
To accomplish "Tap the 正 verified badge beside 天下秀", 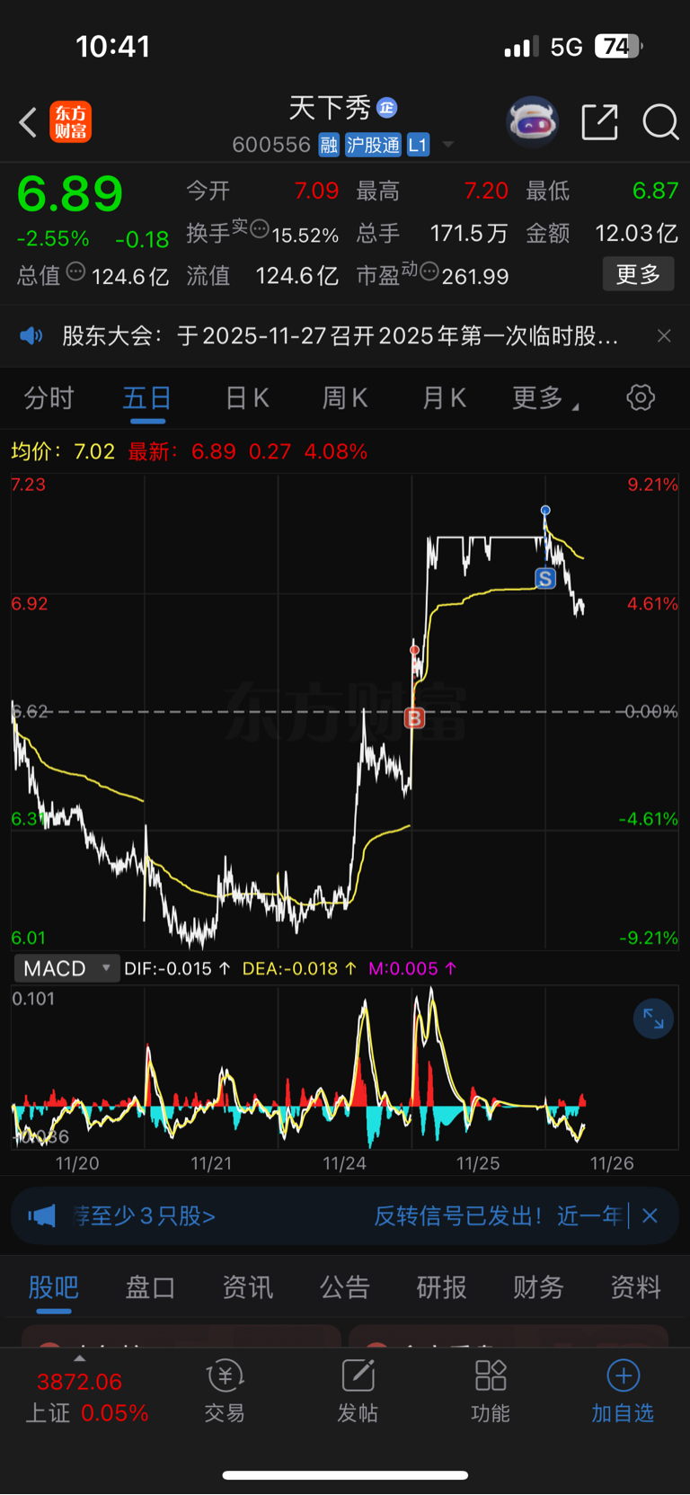I will [x=387, y=108].
